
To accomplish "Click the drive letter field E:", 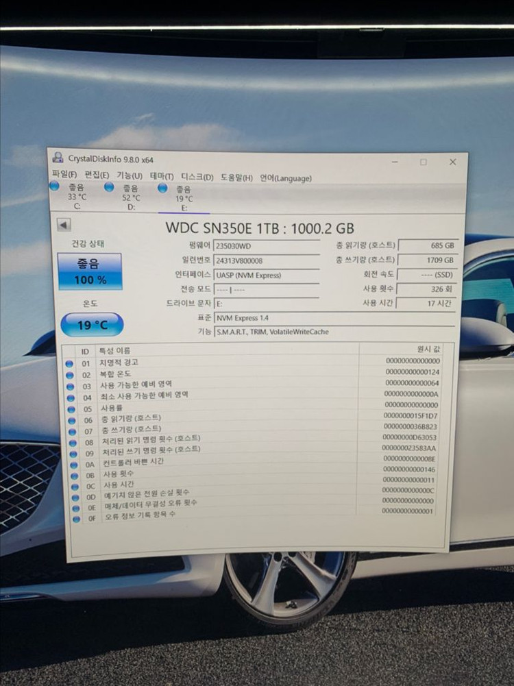I will coord(267,304).
